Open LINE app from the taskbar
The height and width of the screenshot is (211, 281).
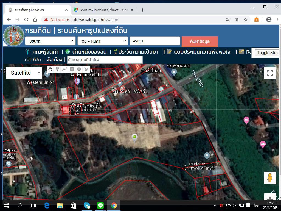coord(100,205)
